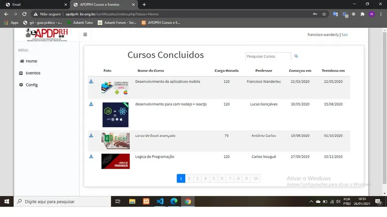Click the search magnifier icon
The width and height of the screenshot is (387, 217).
[296, 56]
